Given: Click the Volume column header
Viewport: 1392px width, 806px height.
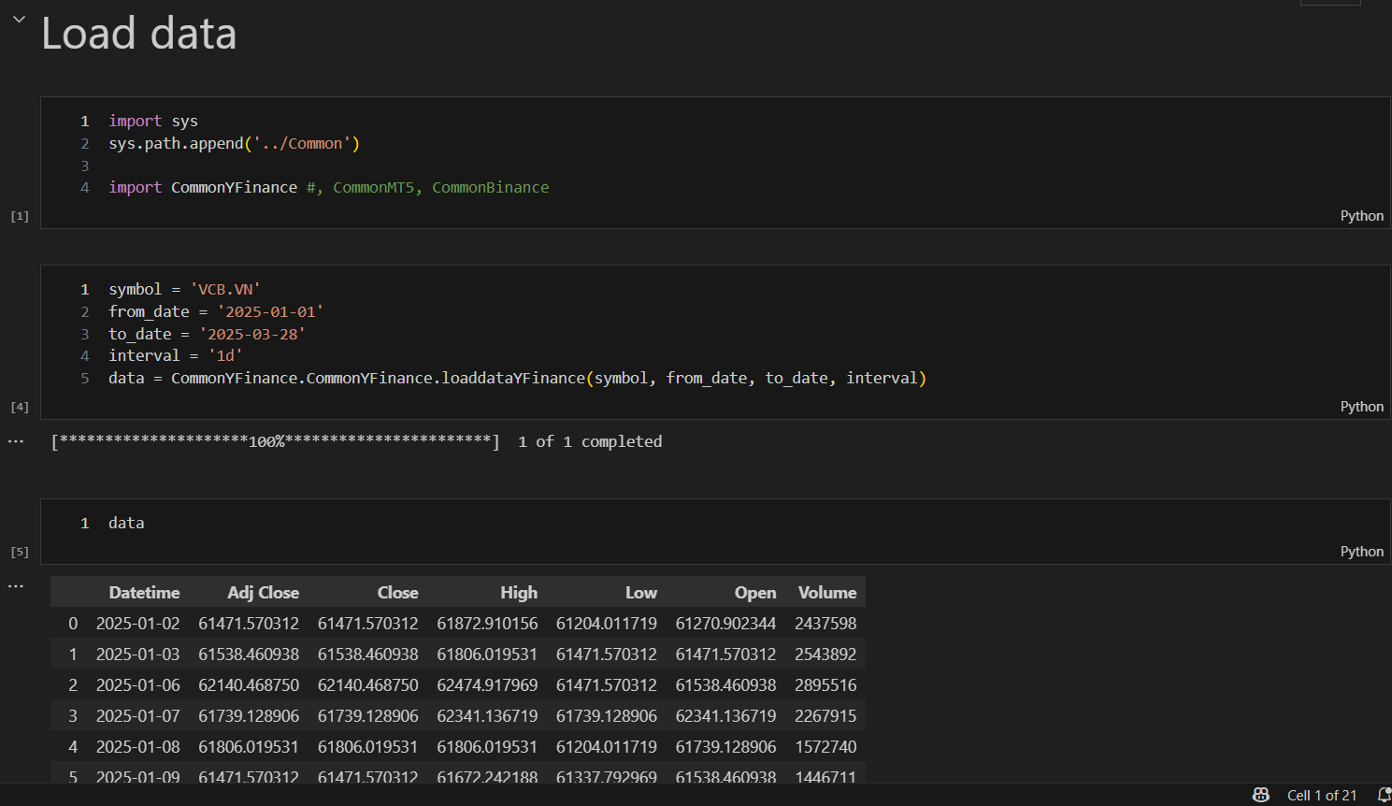Looking at the screenshot, I should pos(827,593).
